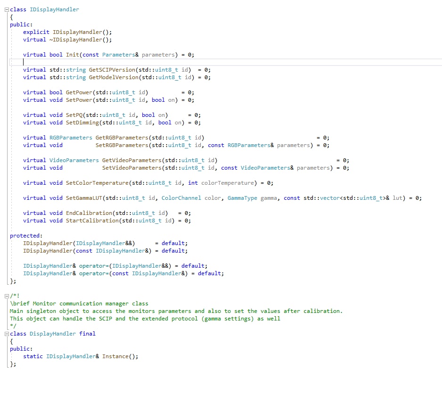Click the SetVideoParameters method name
This screenshot has height=394, width=442.
(131, 168)
